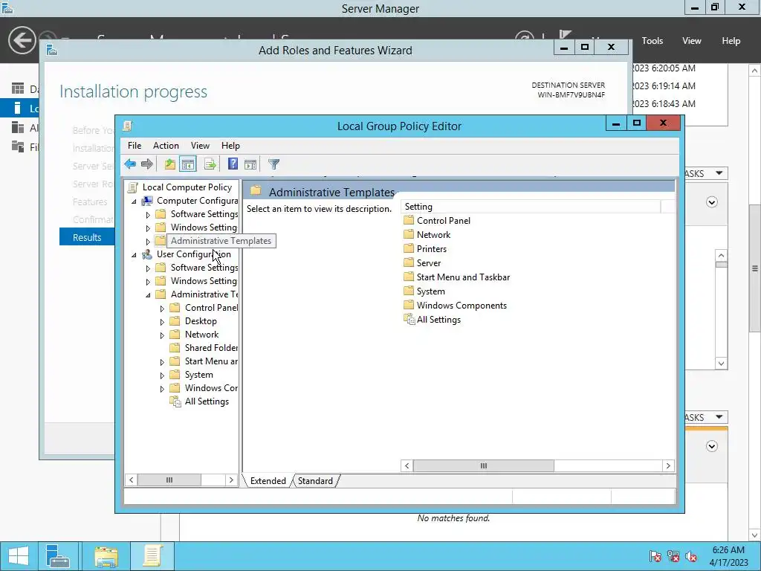Click the Filter funnel toolbar icon
Viewport: 761px width, 571px height.
point(273,164)
